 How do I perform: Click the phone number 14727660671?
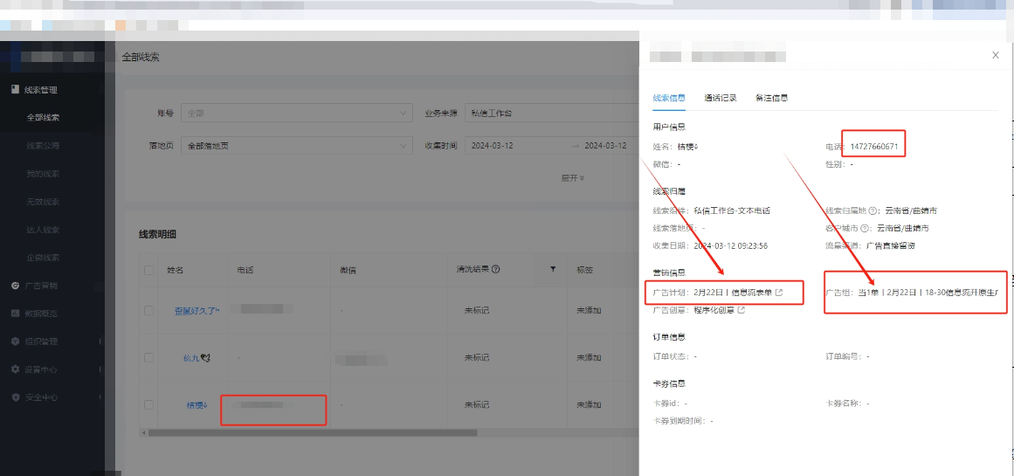(x=873, y=146)
